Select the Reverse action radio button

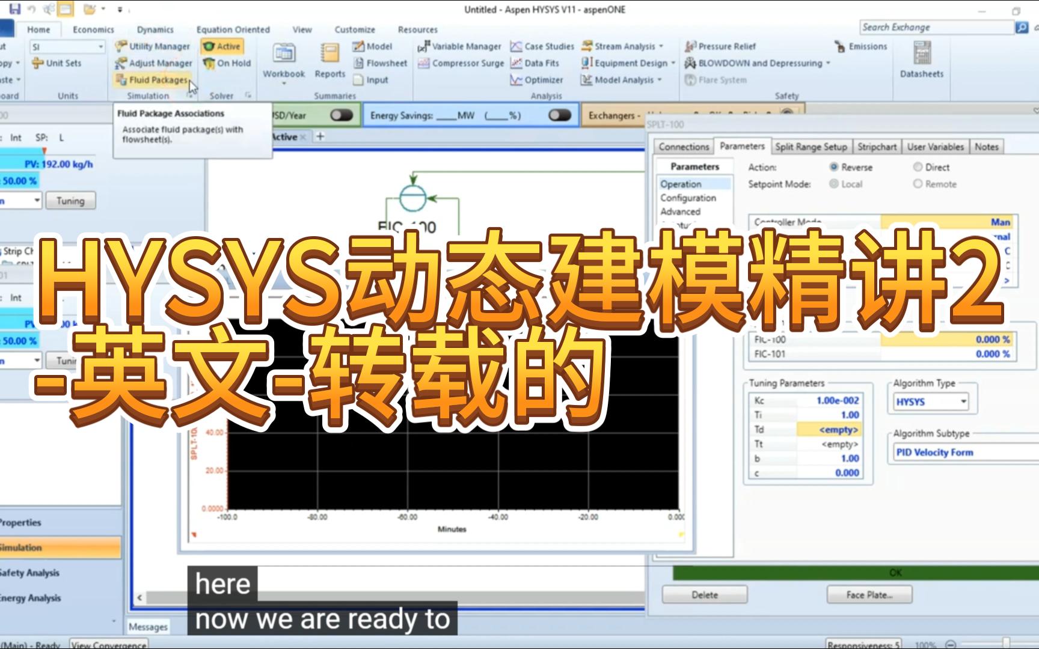pyautogui.click(x=833, y=167)
